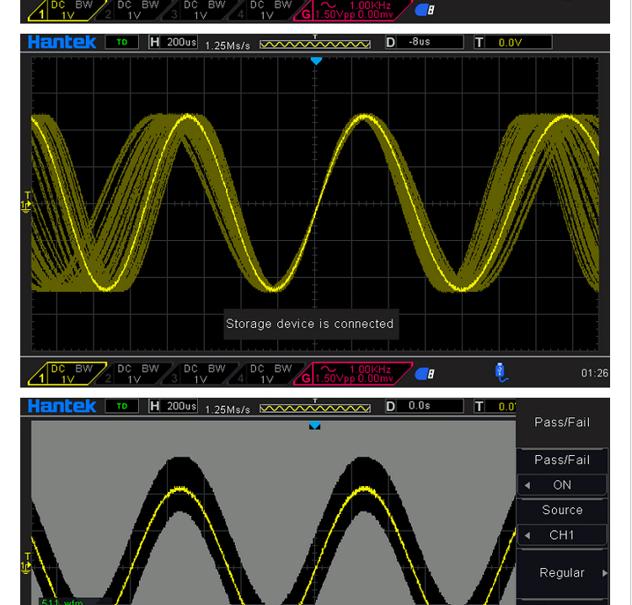This screenshot has width=632, height=605.
Task: Click the blue trigger position marker above storage message screen
Action: click(x=316, y=62)
